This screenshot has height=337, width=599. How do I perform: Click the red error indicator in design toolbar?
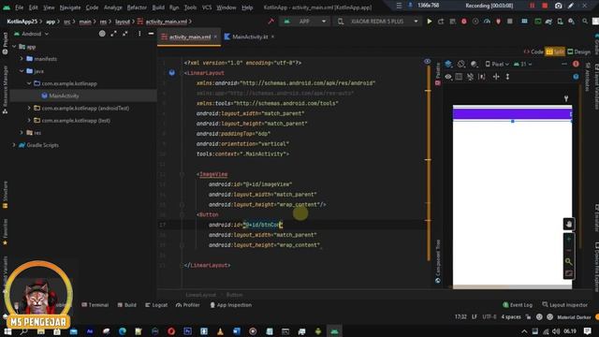pyautogui.click(x=576, y=65)
